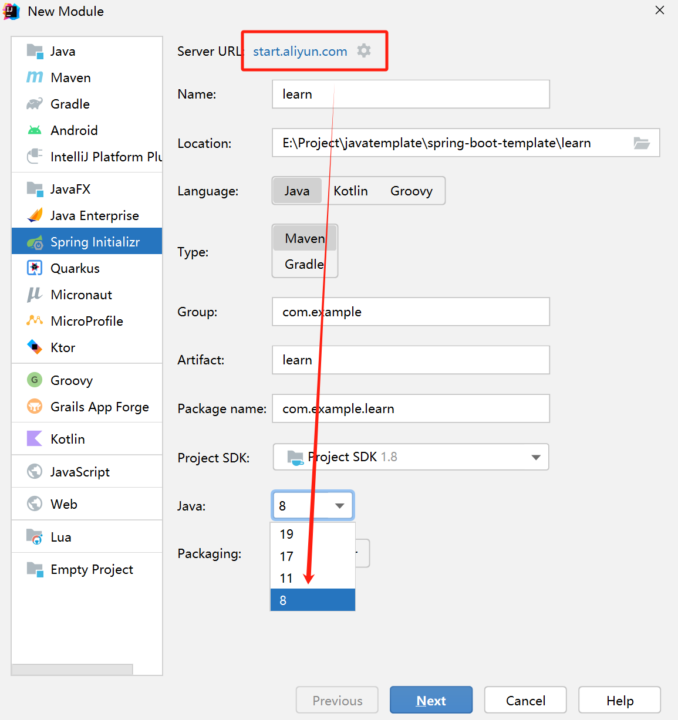Click the Maven 'm' icon
This screenshot has width=678, height=720.
tap(35, 77)
